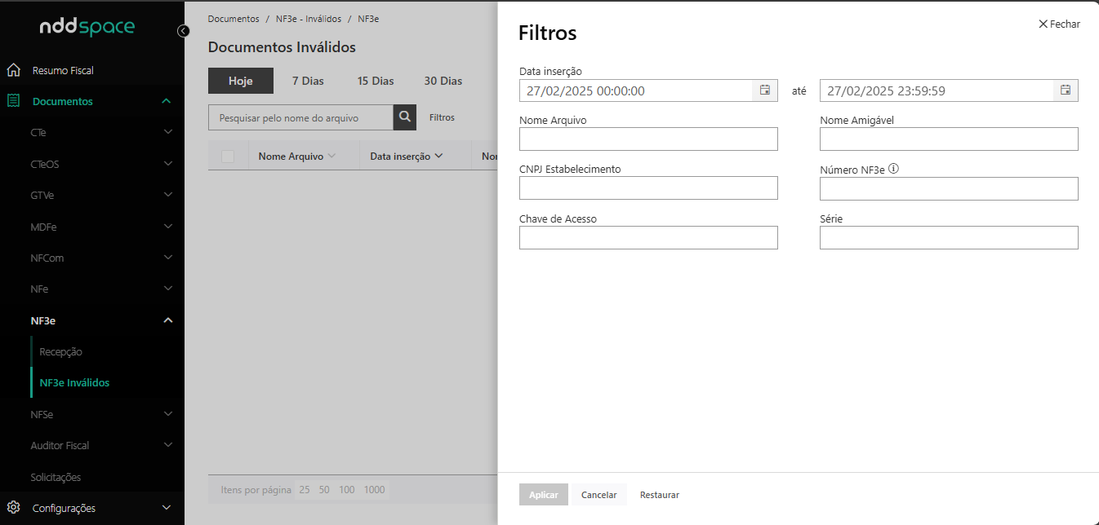
Task: Click the Chave de Acesso input field
Action: click(648, 238)
